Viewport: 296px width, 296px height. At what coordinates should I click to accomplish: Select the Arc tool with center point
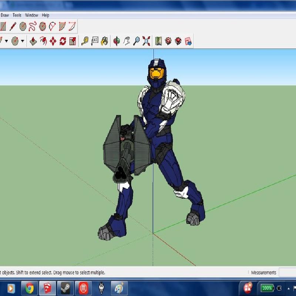tap(52, 26)
